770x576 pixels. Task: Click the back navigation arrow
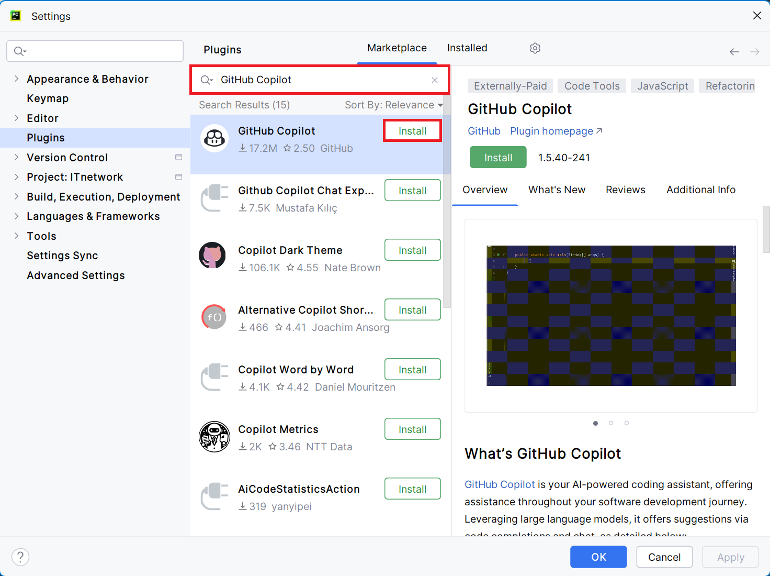tap(734, 52)
